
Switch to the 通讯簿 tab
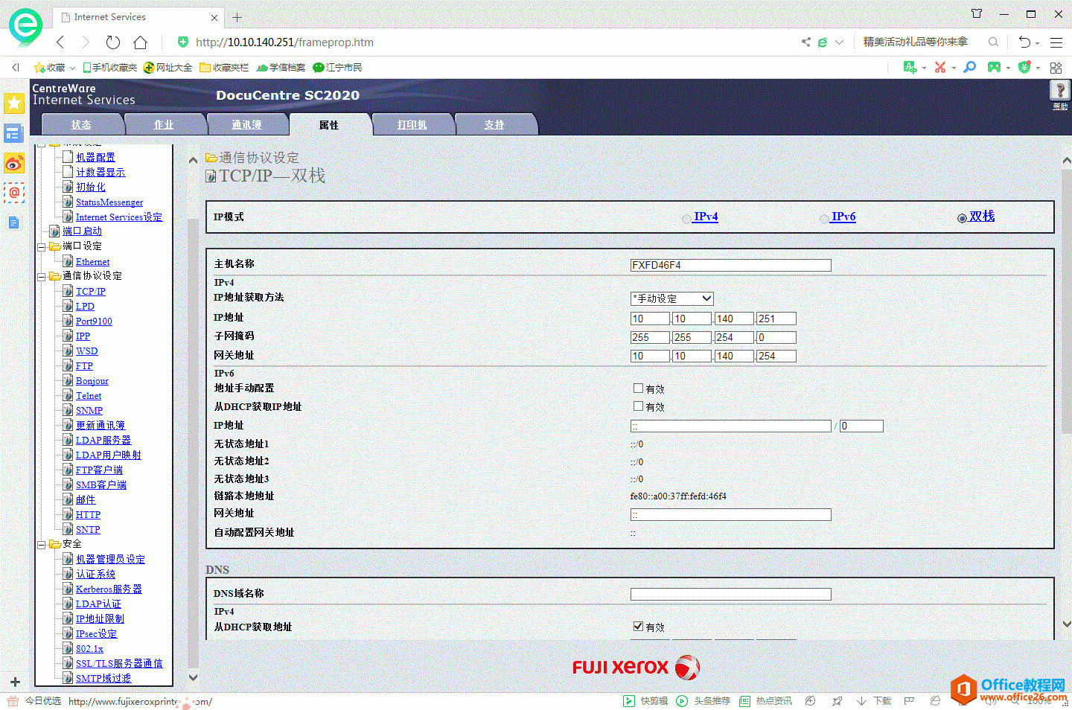246,125
